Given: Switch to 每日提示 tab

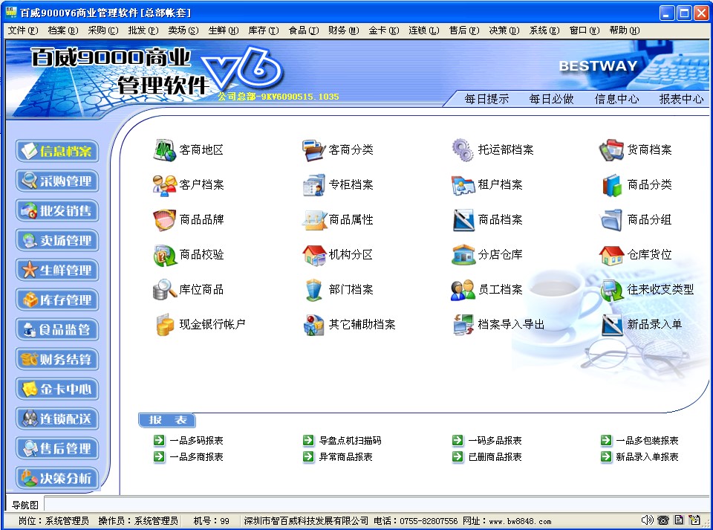Looking at the screenshot, I should click(x=486, y=99).
